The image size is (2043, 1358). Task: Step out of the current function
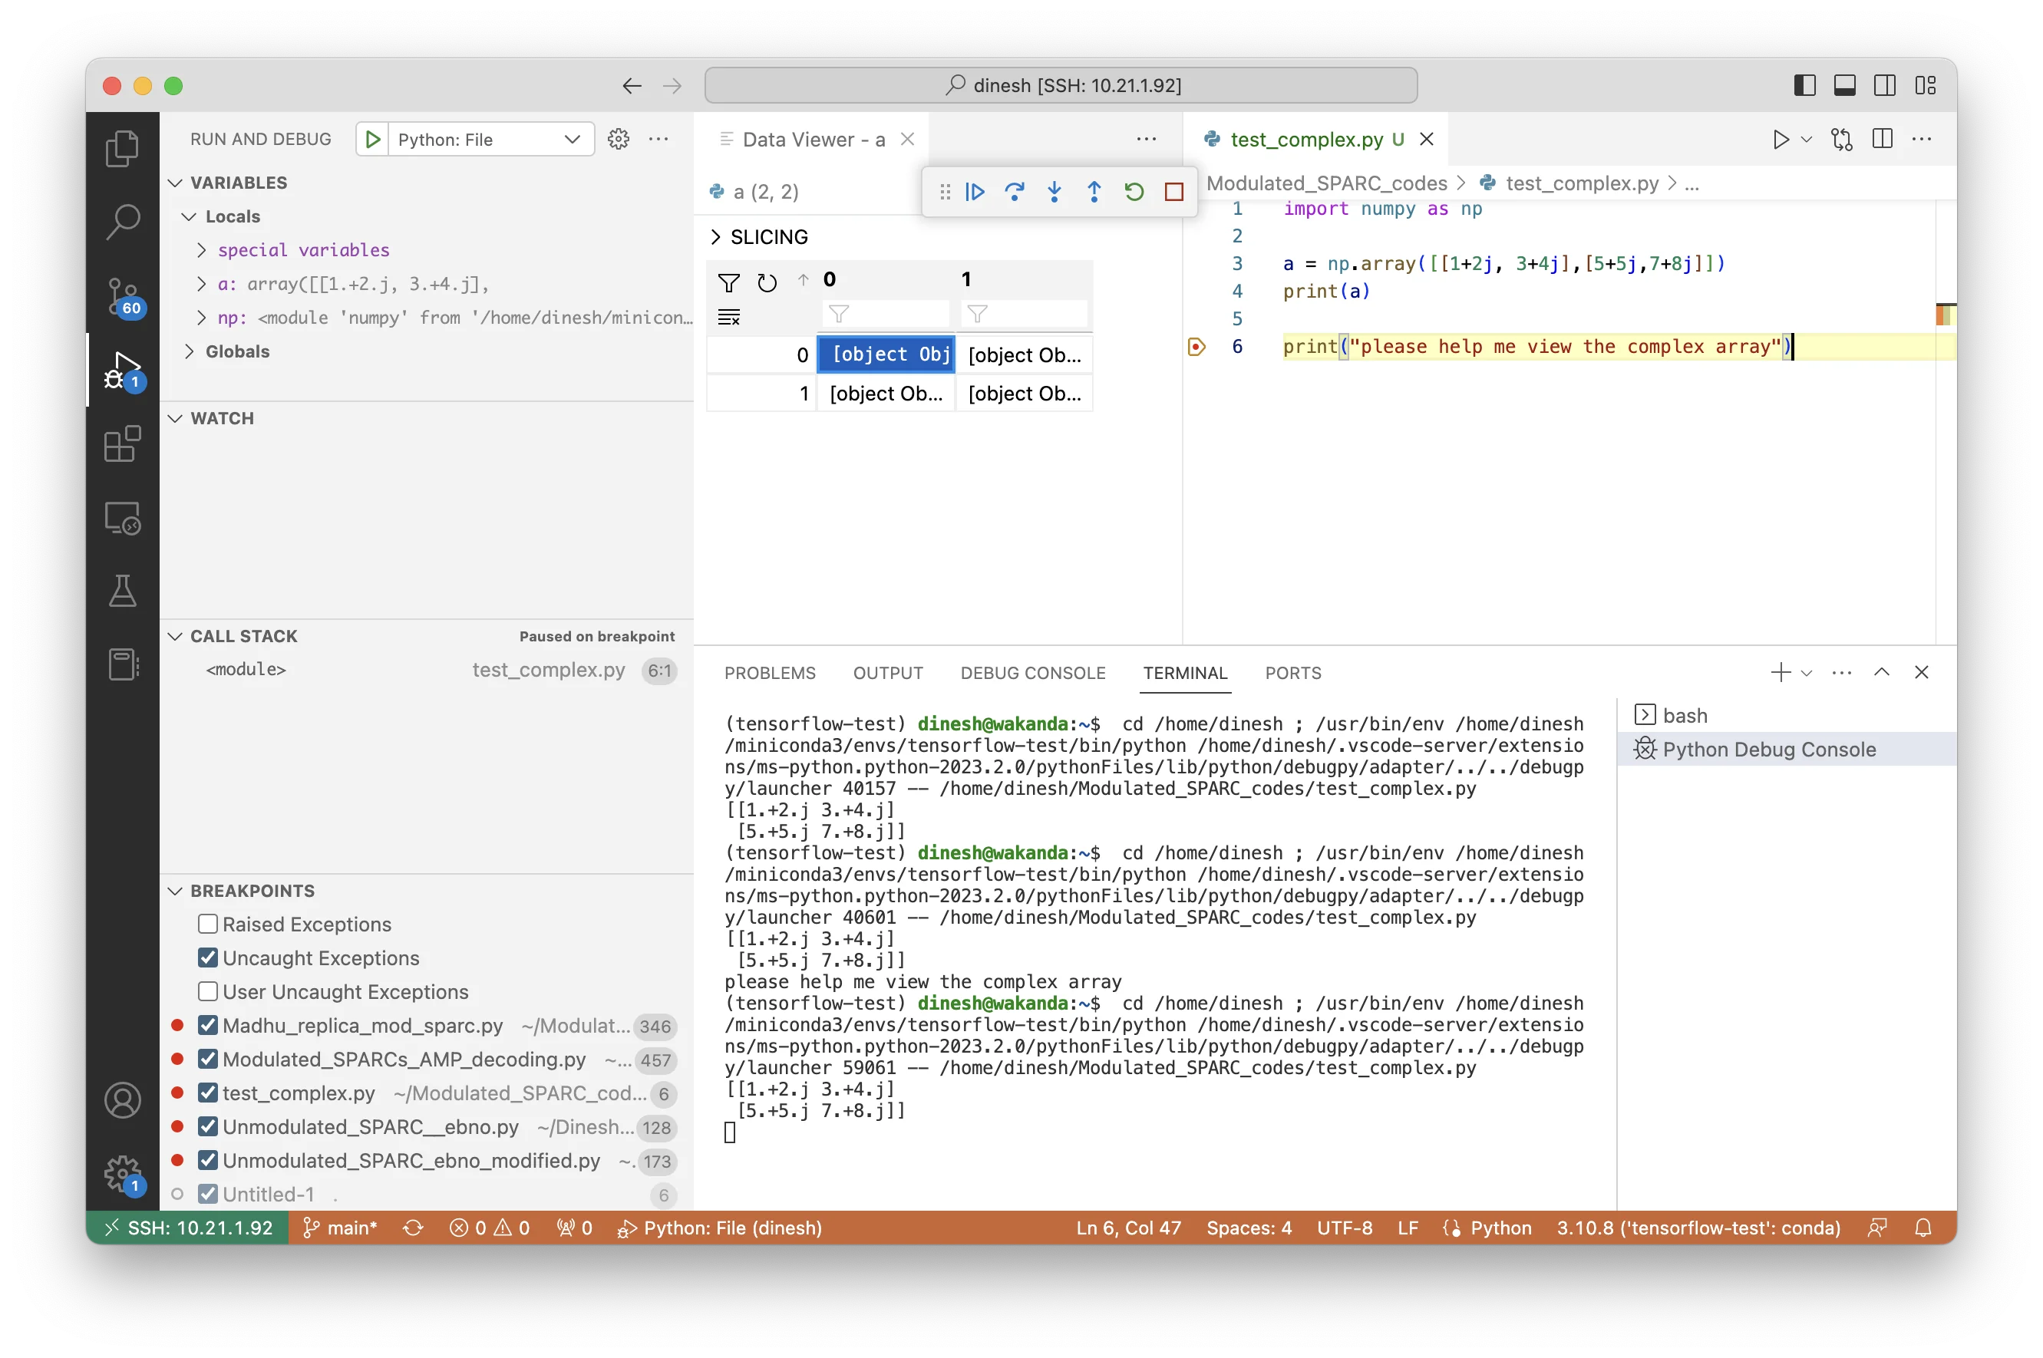[1094, 191]
